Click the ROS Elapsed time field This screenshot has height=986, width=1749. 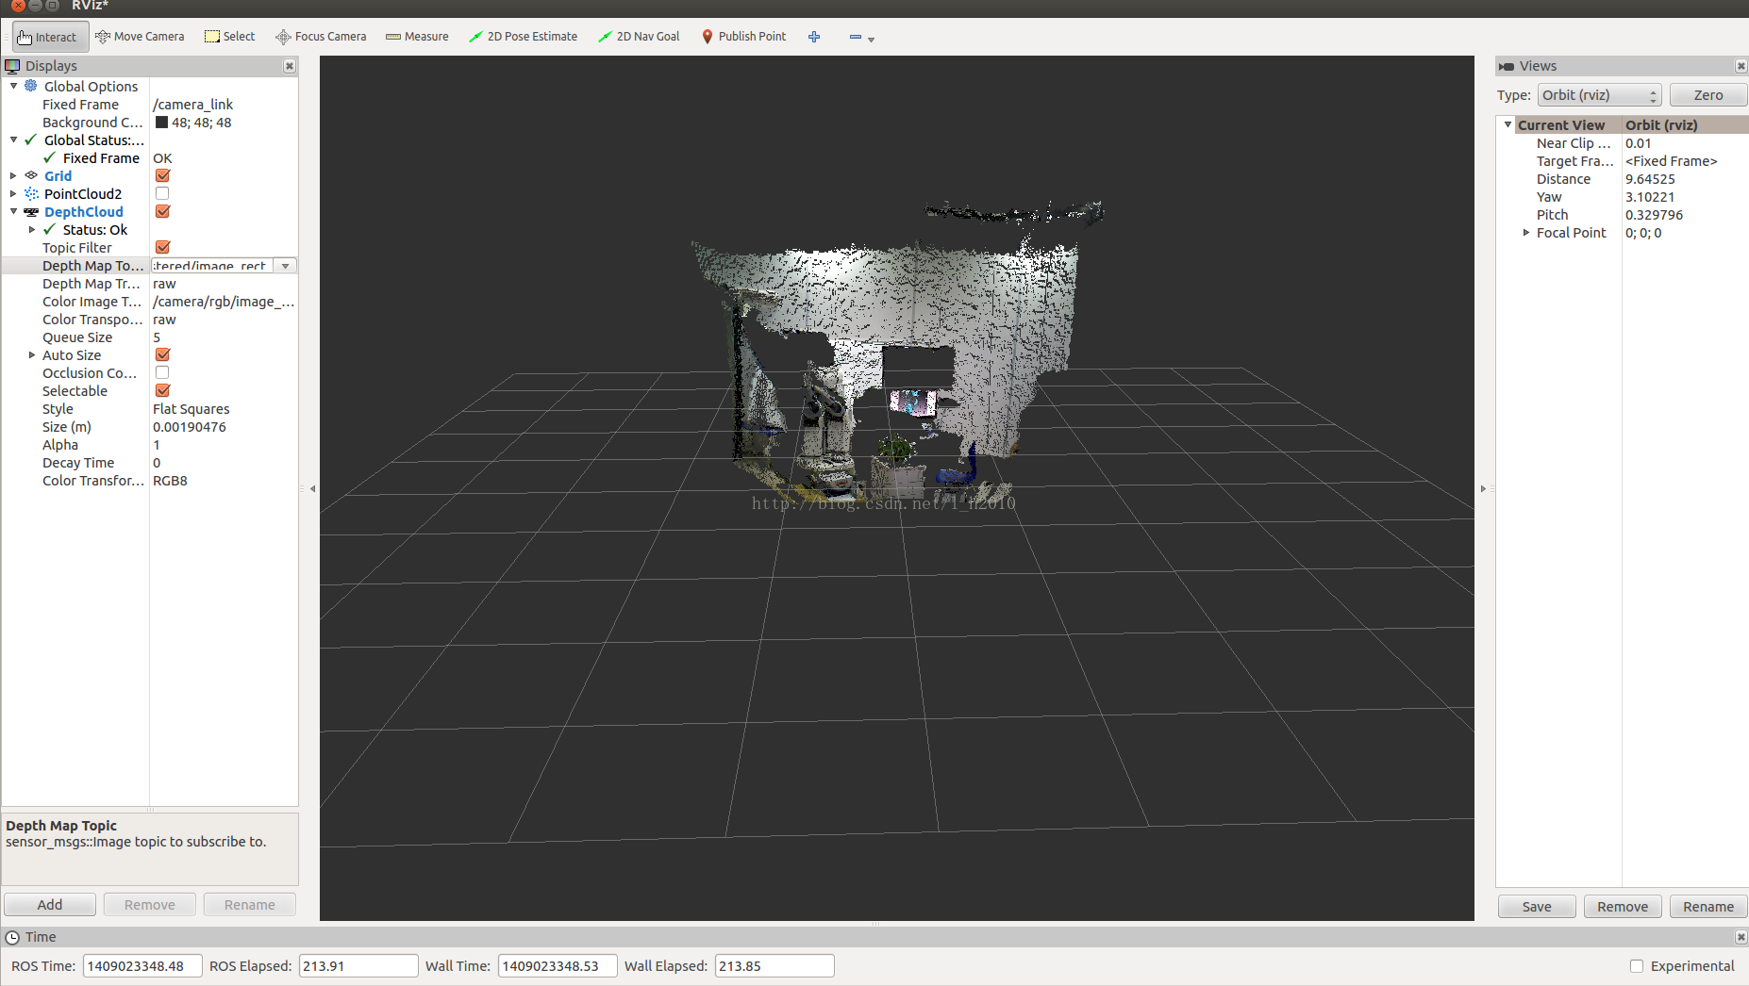[x=358, y=966]
